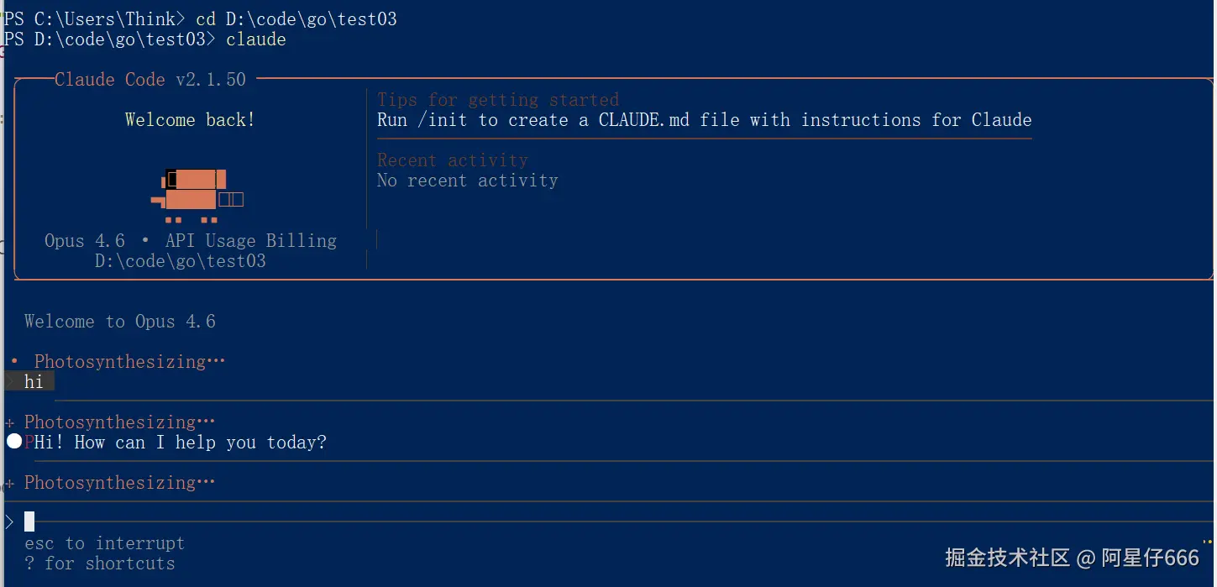Image resolution: width=1217 pixels, height=587 pixels.
Task: Click the "Welcome to Opus 4.6" message
Action: 120,322
